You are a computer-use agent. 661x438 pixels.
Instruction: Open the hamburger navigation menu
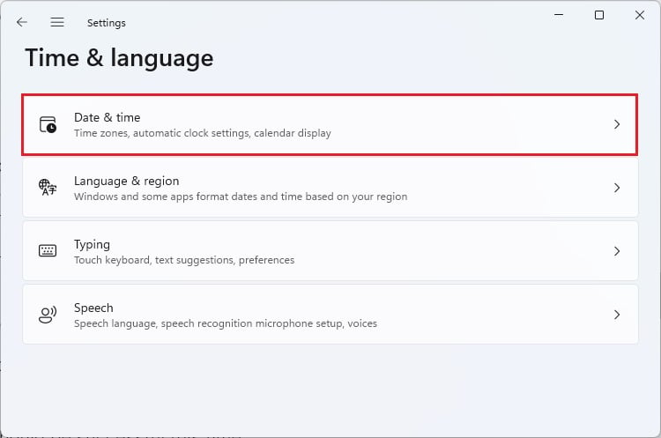click(57, 22)
